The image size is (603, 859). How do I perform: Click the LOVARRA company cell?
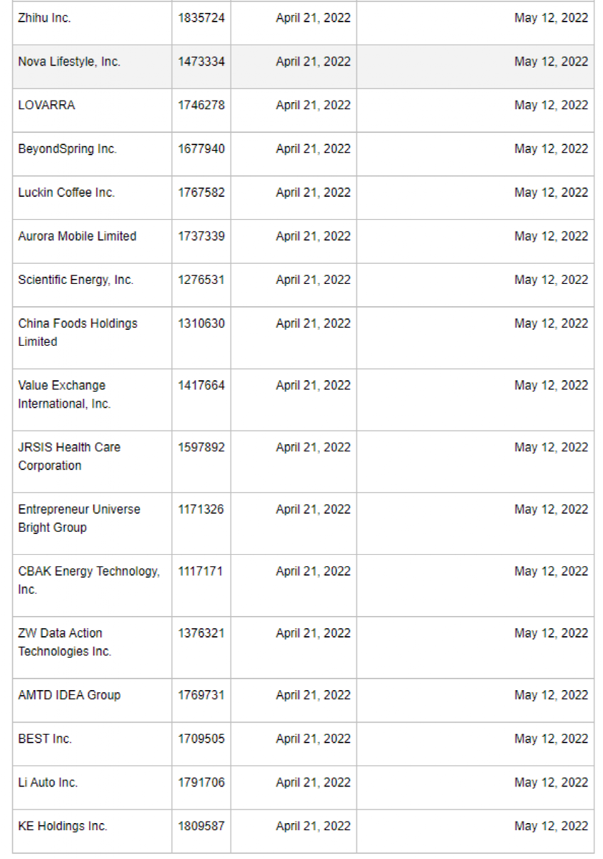tap(47, 105)
